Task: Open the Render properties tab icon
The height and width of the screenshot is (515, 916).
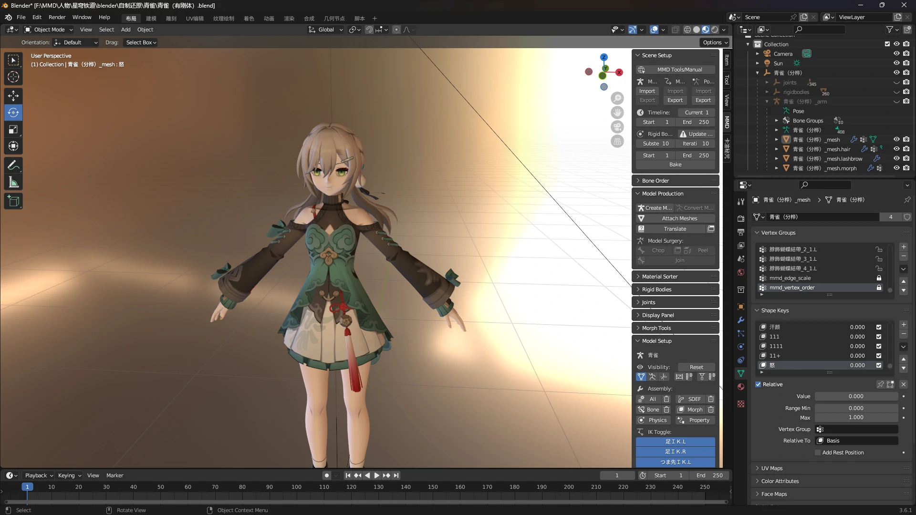Action: pyautogui.click(x=741, y=219)
